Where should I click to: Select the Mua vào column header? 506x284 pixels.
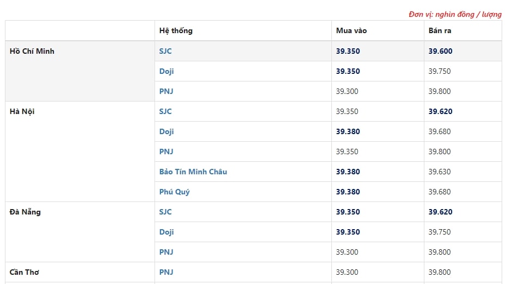[351, 30]
